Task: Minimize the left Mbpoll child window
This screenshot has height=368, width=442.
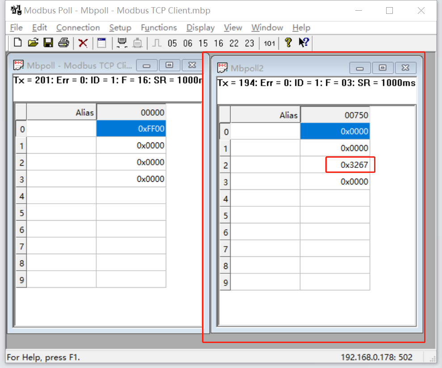Action: tap(147, 65)
